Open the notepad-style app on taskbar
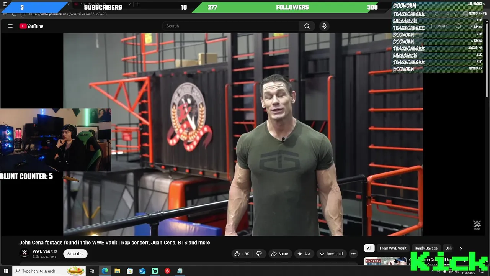 coord(180,271)
